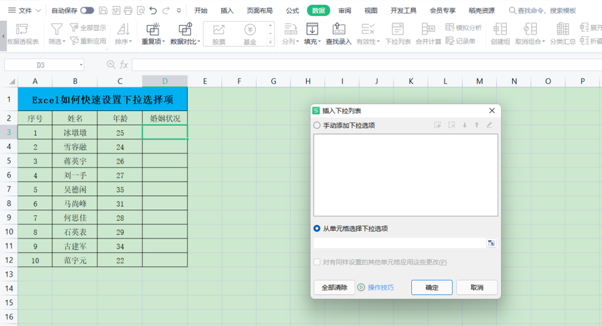Enable the apply-to-similar-cells checkbox
The height and width of the screenshot is (326, 602).
point(317,261)
